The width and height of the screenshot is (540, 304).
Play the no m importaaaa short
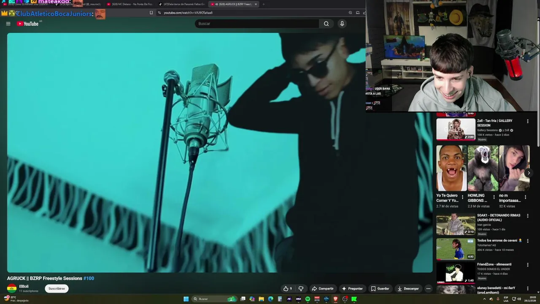point(514,168)
